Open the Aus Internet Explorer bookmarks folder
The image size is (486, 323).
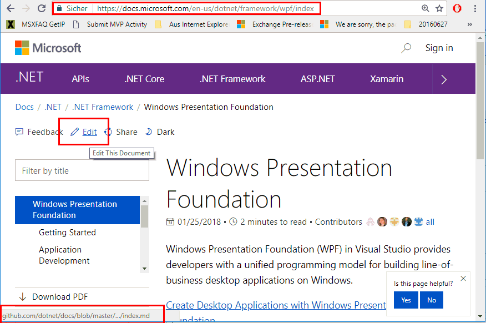click(191, 24)
